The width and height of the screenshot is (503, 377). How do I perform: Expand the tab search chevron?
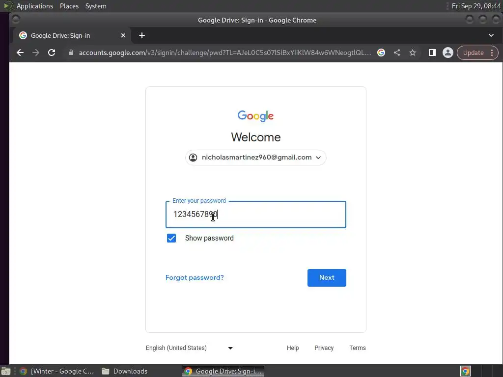coord(491,35)
